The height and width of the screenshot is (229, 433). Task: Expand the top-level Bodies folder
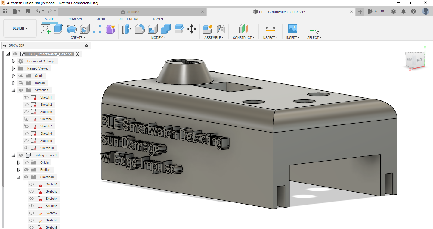click(13, 83)
